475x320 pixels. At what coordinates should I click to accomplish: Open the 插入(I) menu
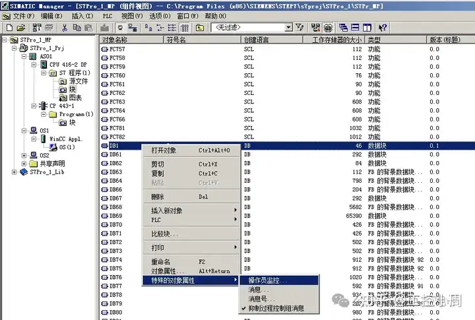point(82,16)
